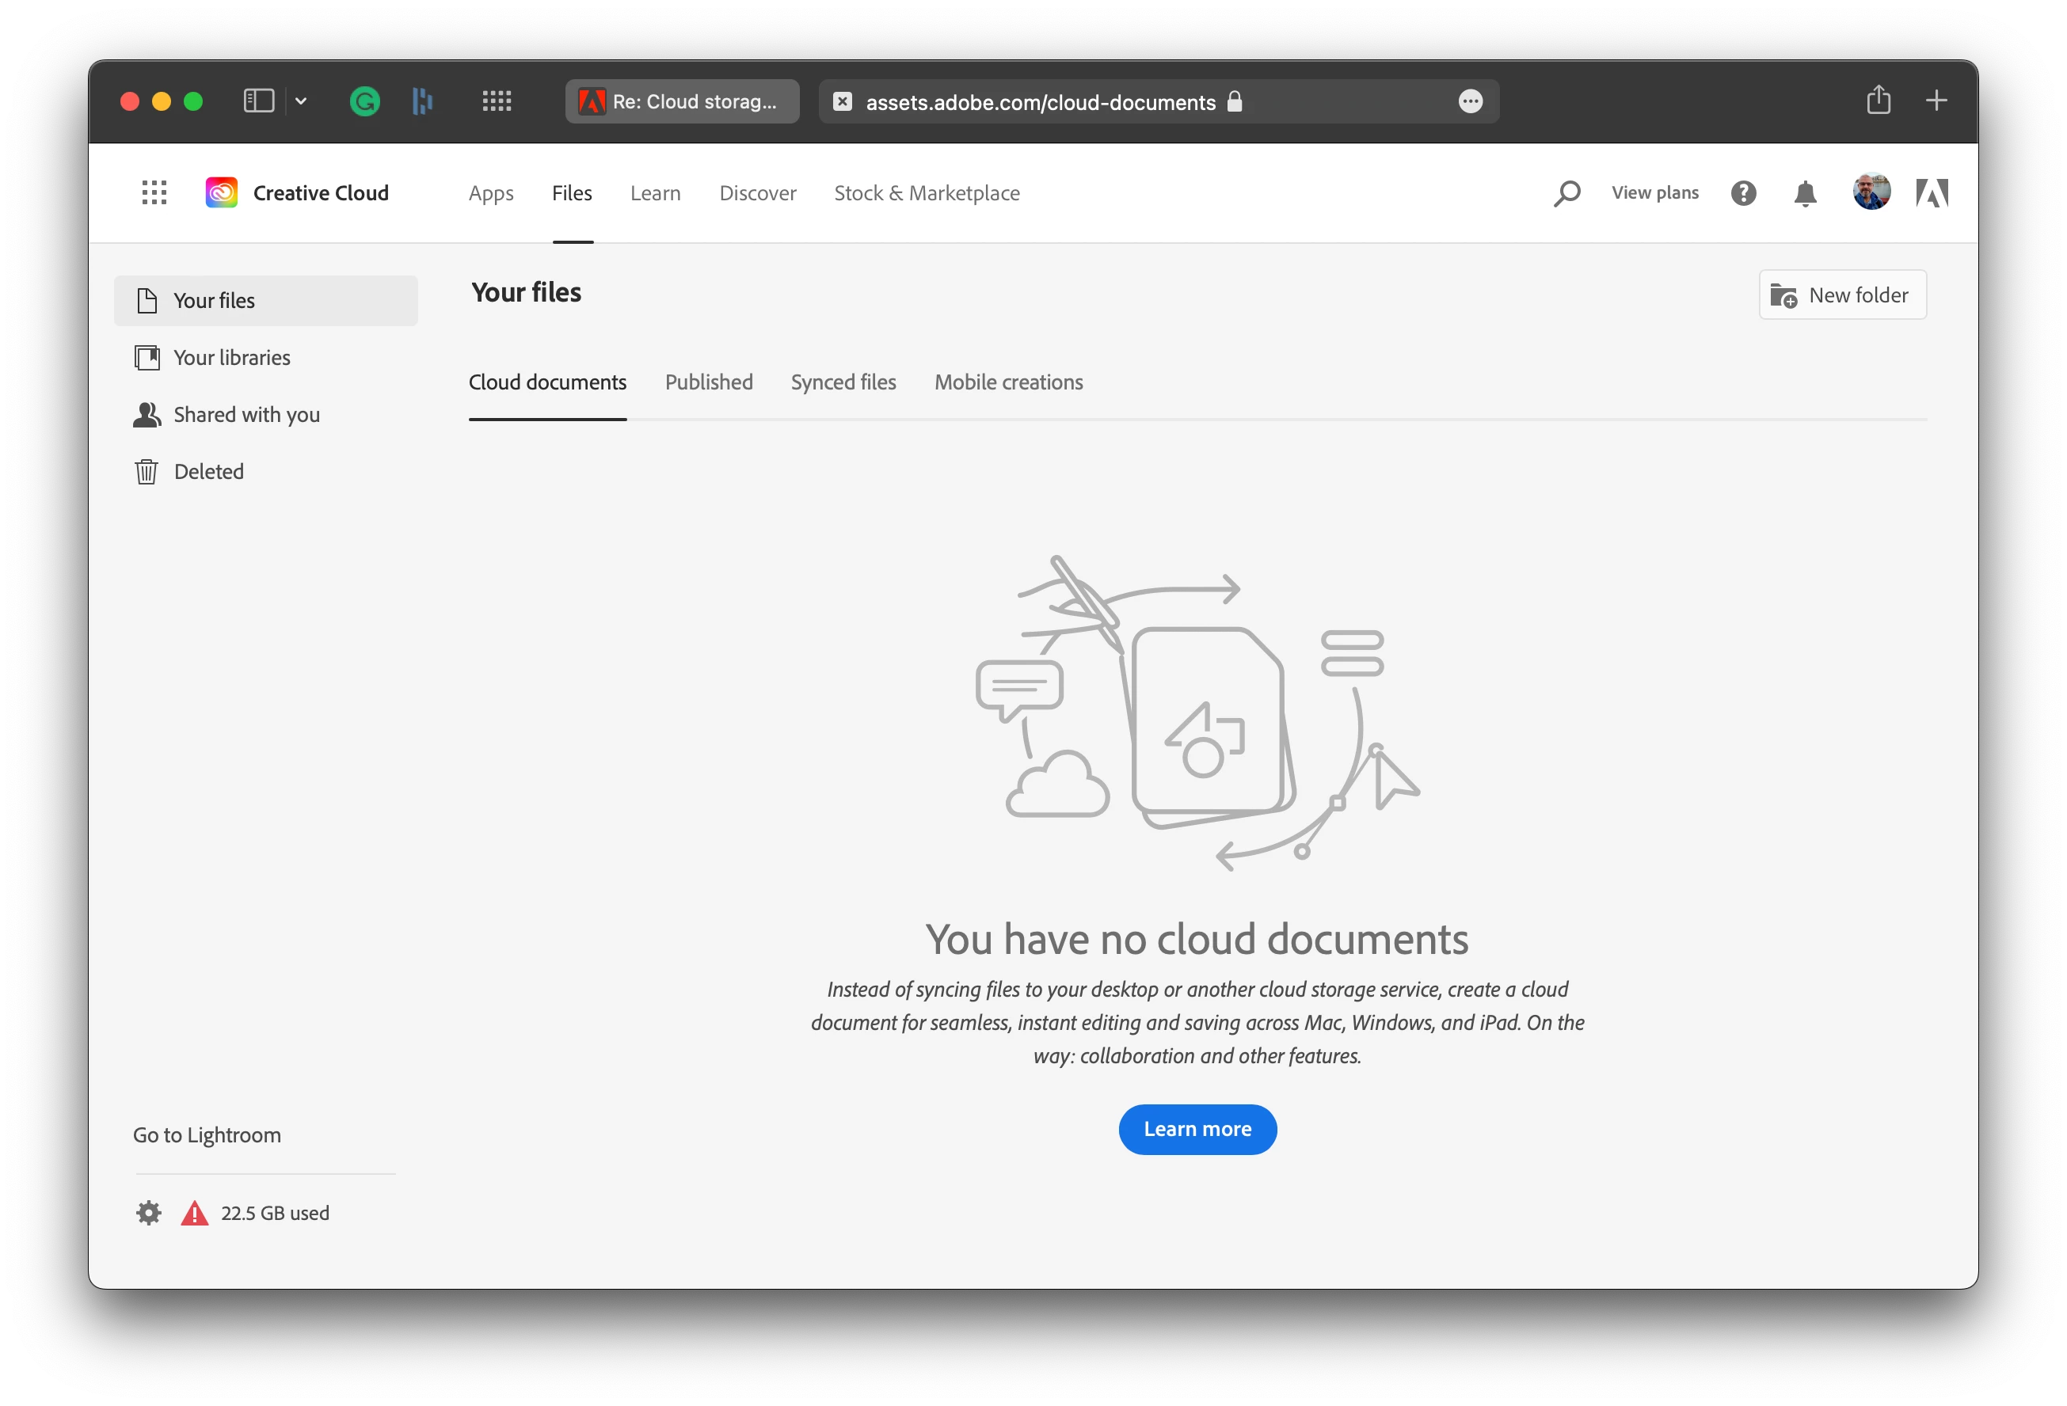This screenshot has width=2067, height=1406.
Task: Click the assets.adobe.com address field
Action: 1040,102
